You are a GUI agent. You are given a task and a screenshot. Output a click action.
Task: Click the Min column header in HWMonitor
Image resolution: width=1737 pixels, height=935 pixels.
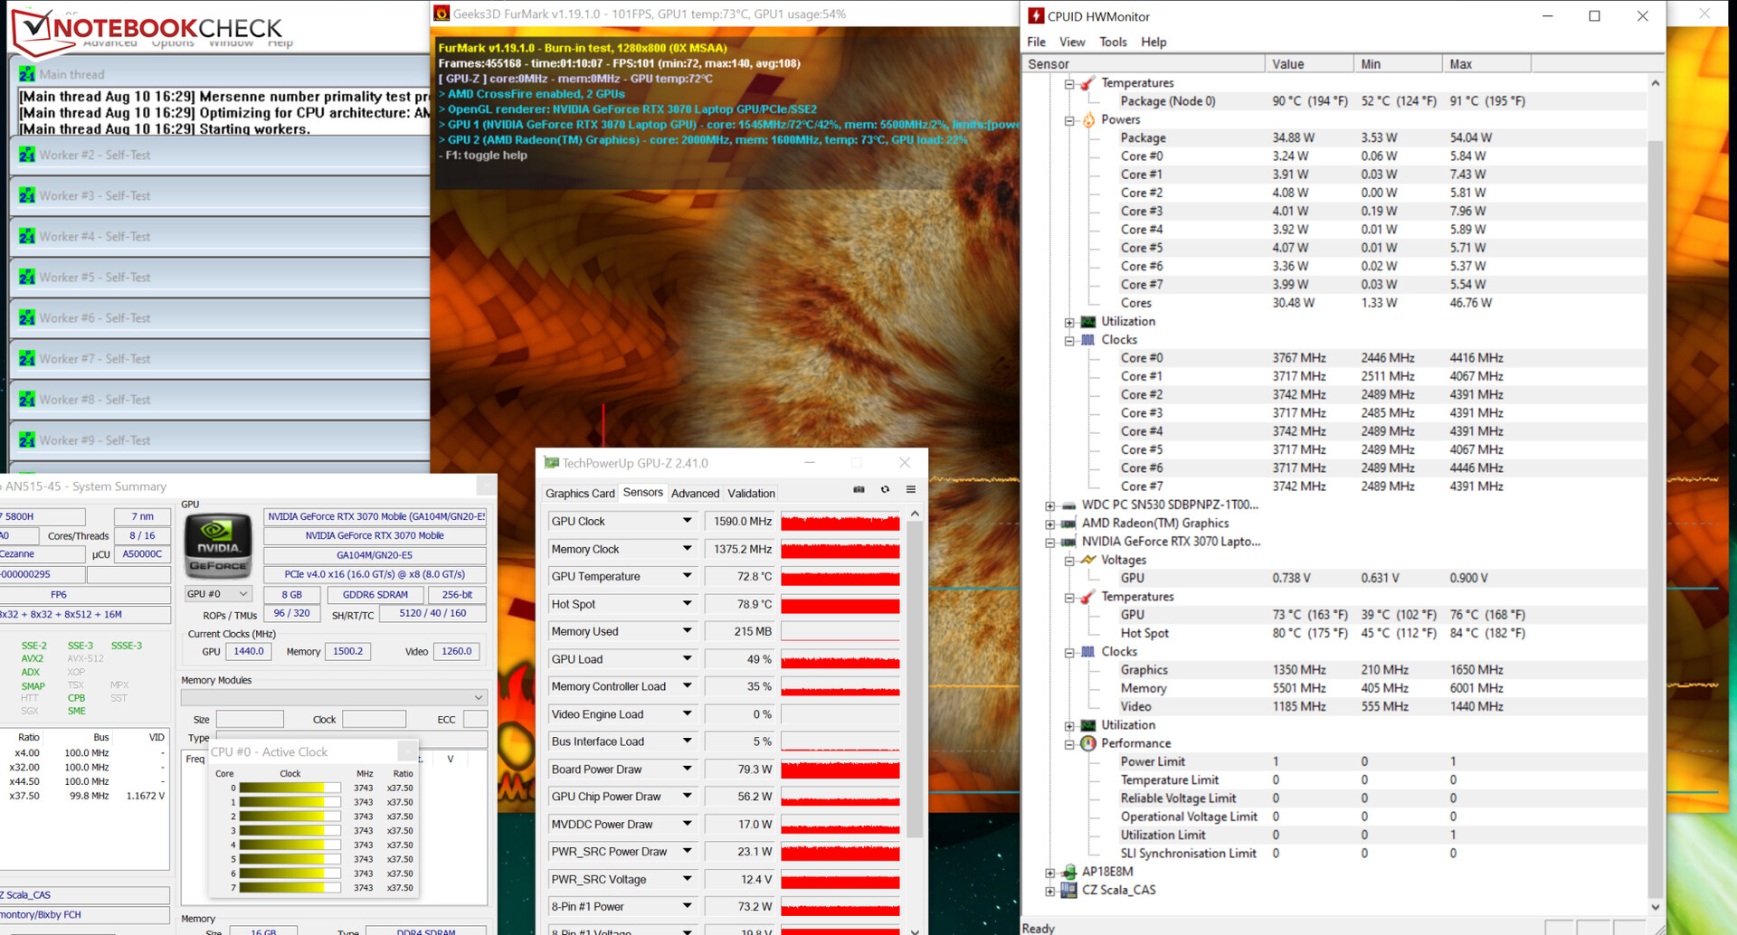(1398, 63)
